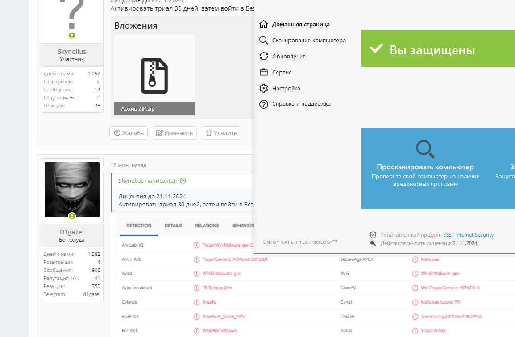Click alert icon in AhnLab-V3 row

pyautogui.click(x=196, y=245)
